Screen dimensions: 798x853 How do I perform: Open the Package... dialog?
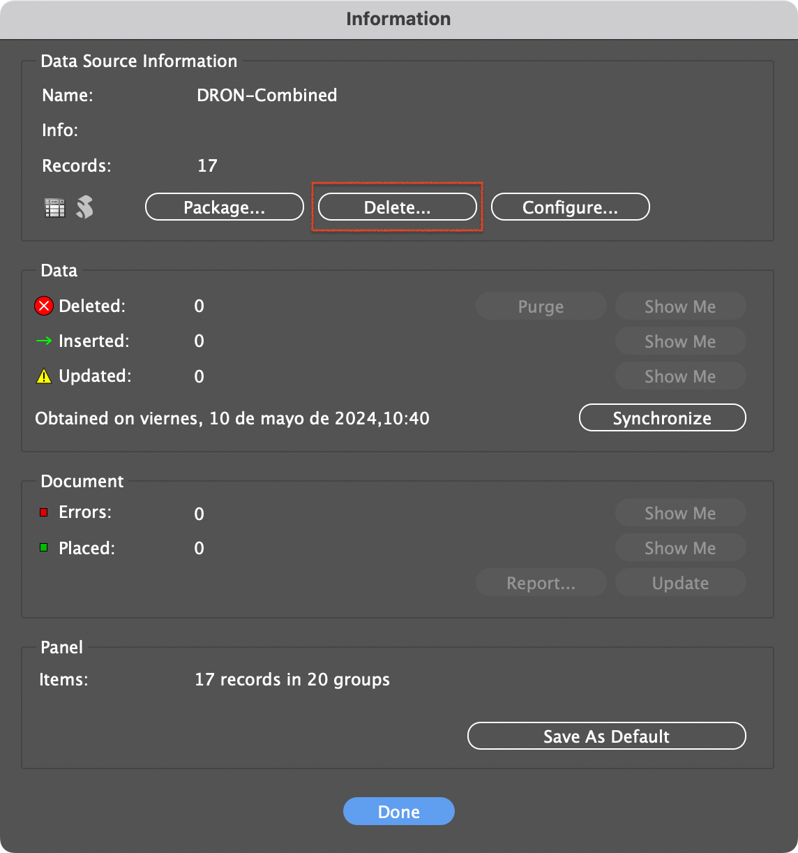224,207
